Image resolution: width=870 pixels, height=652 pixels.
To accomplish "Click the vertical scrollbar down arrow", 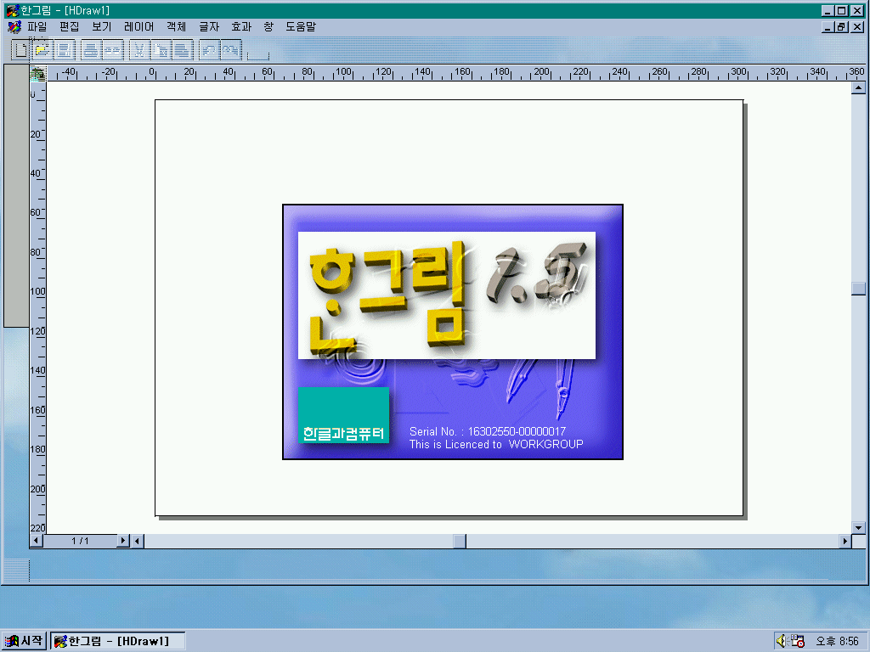I will pos(858,528).
